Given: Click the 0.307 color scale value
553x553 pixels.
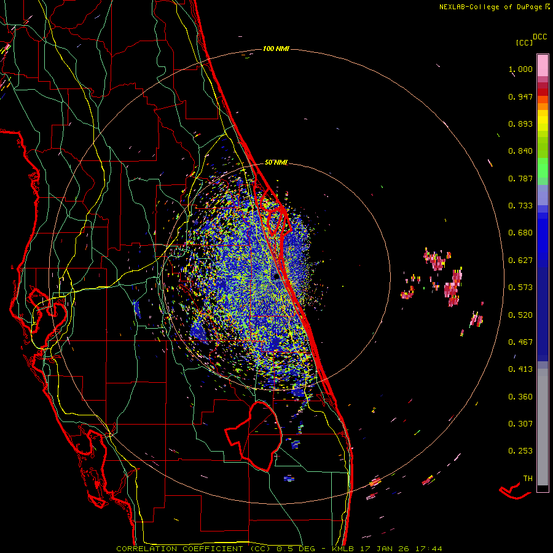Looking at the screenshot, I should coord(520,424).
